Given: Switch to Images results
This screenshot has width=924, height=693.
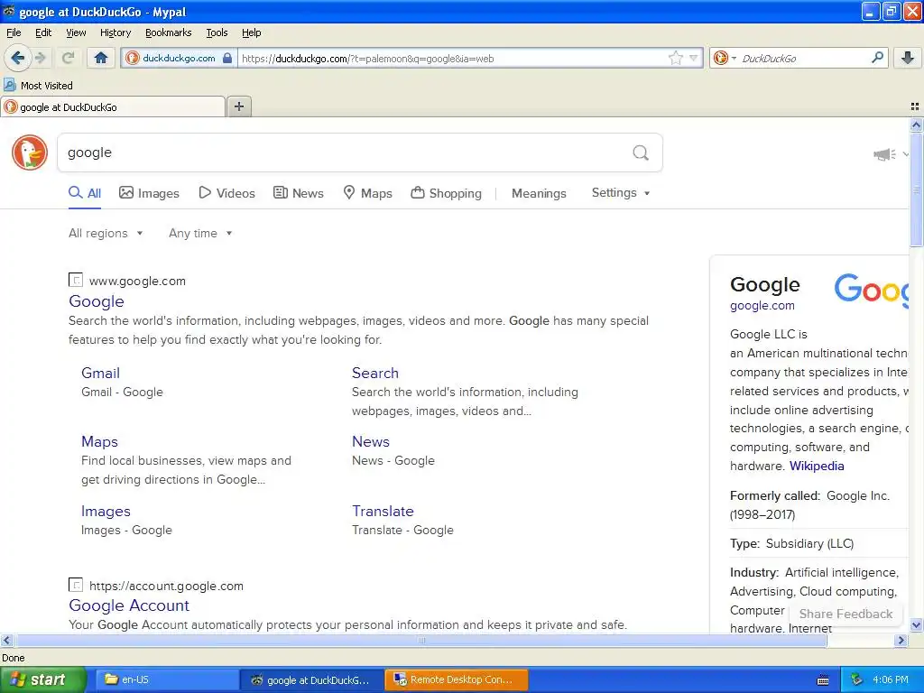Looking at the screenshot, I should click(149, 193).
